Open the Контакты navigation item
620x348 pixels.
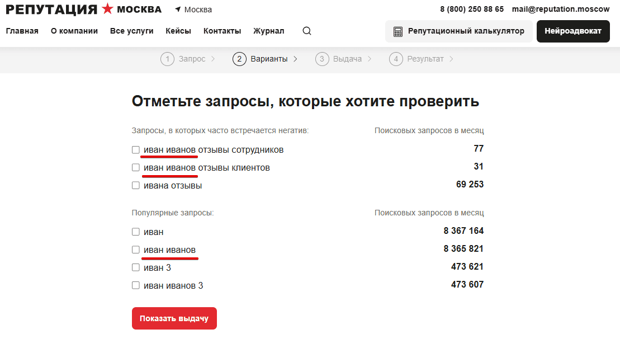coord(222,31)
